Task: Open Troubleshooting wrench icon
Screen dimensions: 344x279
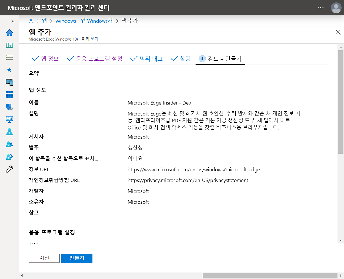Action: 9,169
